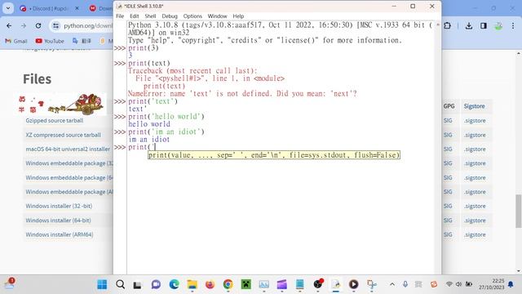Image resolution: width=522 pixels, height=294 pixels.
Task: Open Notepad from taskbar
Action: 299,284
